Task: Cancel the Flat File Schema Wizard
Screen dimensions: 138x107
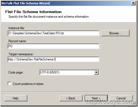Action: coord(121,98)
